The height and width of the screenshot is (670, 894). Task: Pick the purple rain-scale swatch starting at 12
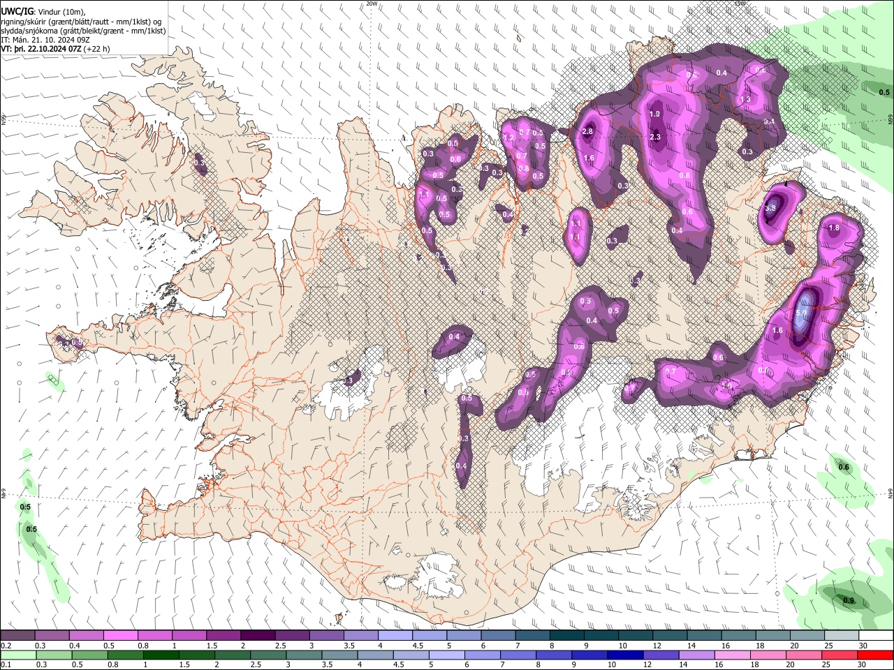point(660,655)
